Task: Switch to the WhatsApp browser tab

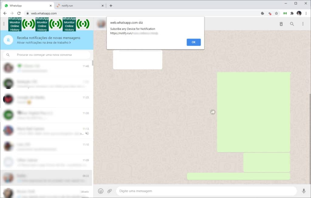Action: [x=28, y=5]
